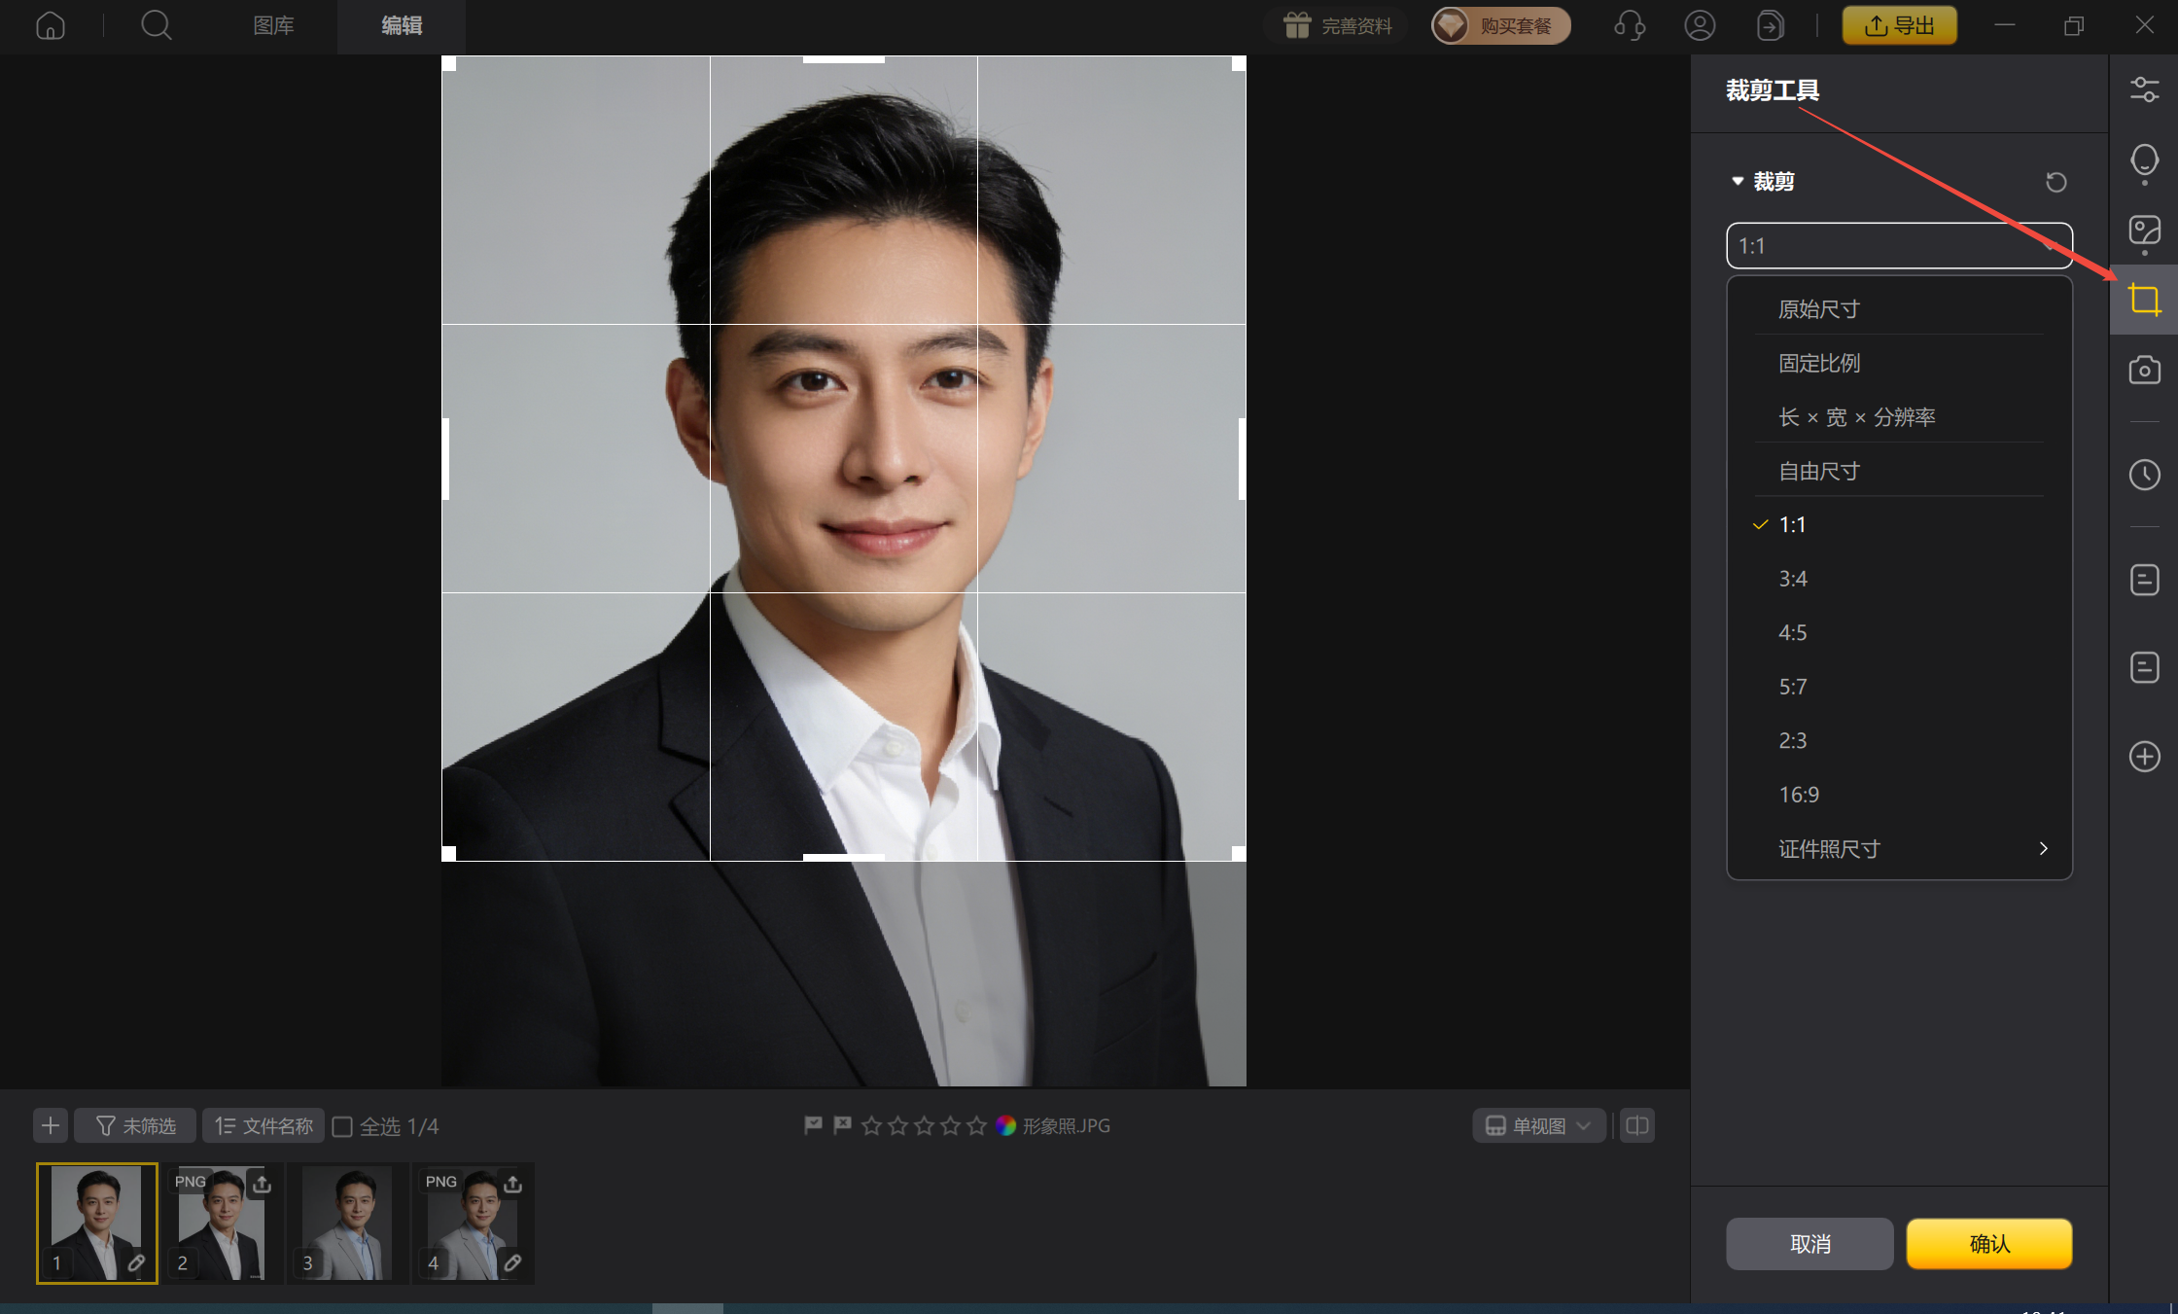
Task: Collapse the 裁剪 section triangle
Action: point(1739,181)
